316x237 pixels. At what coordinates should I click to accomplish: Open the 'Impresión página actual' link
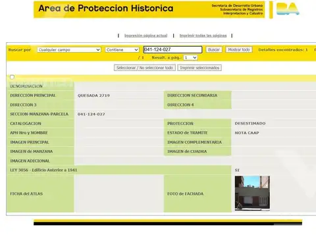tap(145, 36)
